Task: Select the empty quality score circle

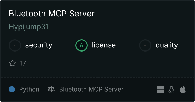Action: pos(145,45)
